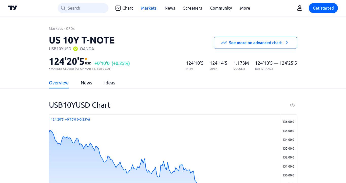Click the orange delayed data D indicator

tap(86, 59)
